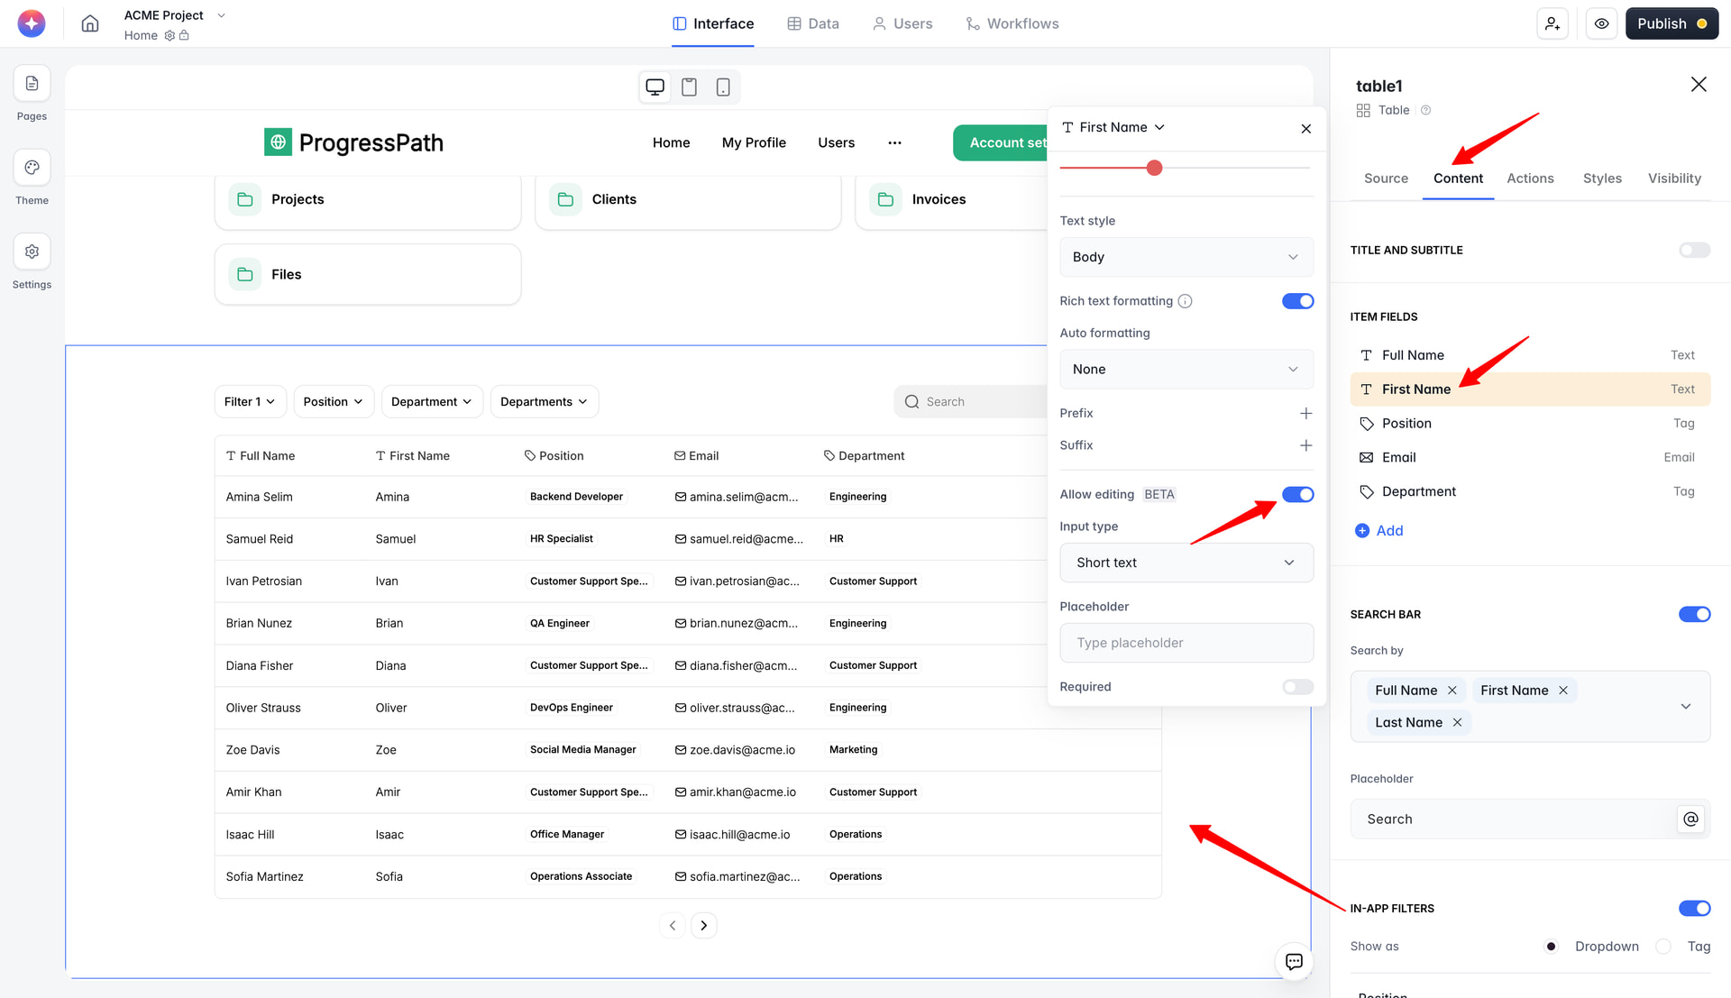This screenshot has height=998, width=1731.
Task: Click the lock icon next to Home
Action: (184, 35)
